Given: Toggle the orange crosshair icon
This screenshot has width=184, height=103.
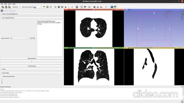Looking at the screenshot, I should pos(106,7).
